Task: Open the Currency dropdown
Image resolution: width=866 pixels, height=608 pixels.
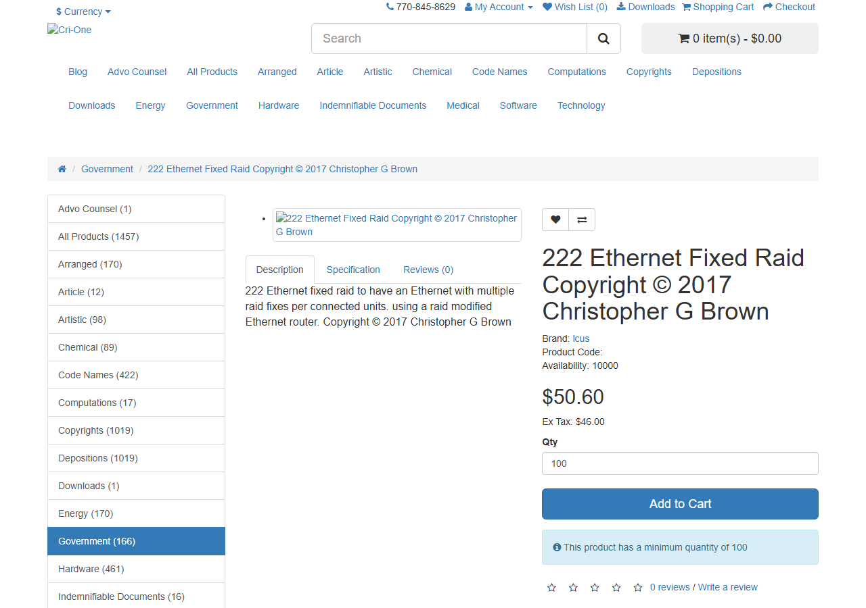Action: [x=83, y=11]
